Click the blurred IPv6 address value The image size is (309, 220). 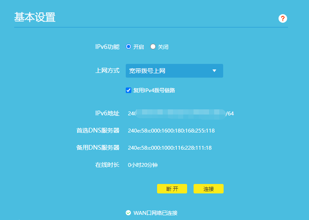[180, 113]
